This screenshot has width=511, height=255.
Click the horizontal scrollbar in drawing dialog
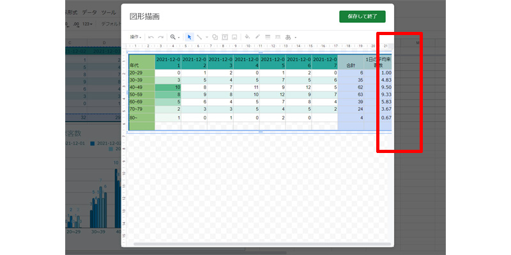(262, 244)
